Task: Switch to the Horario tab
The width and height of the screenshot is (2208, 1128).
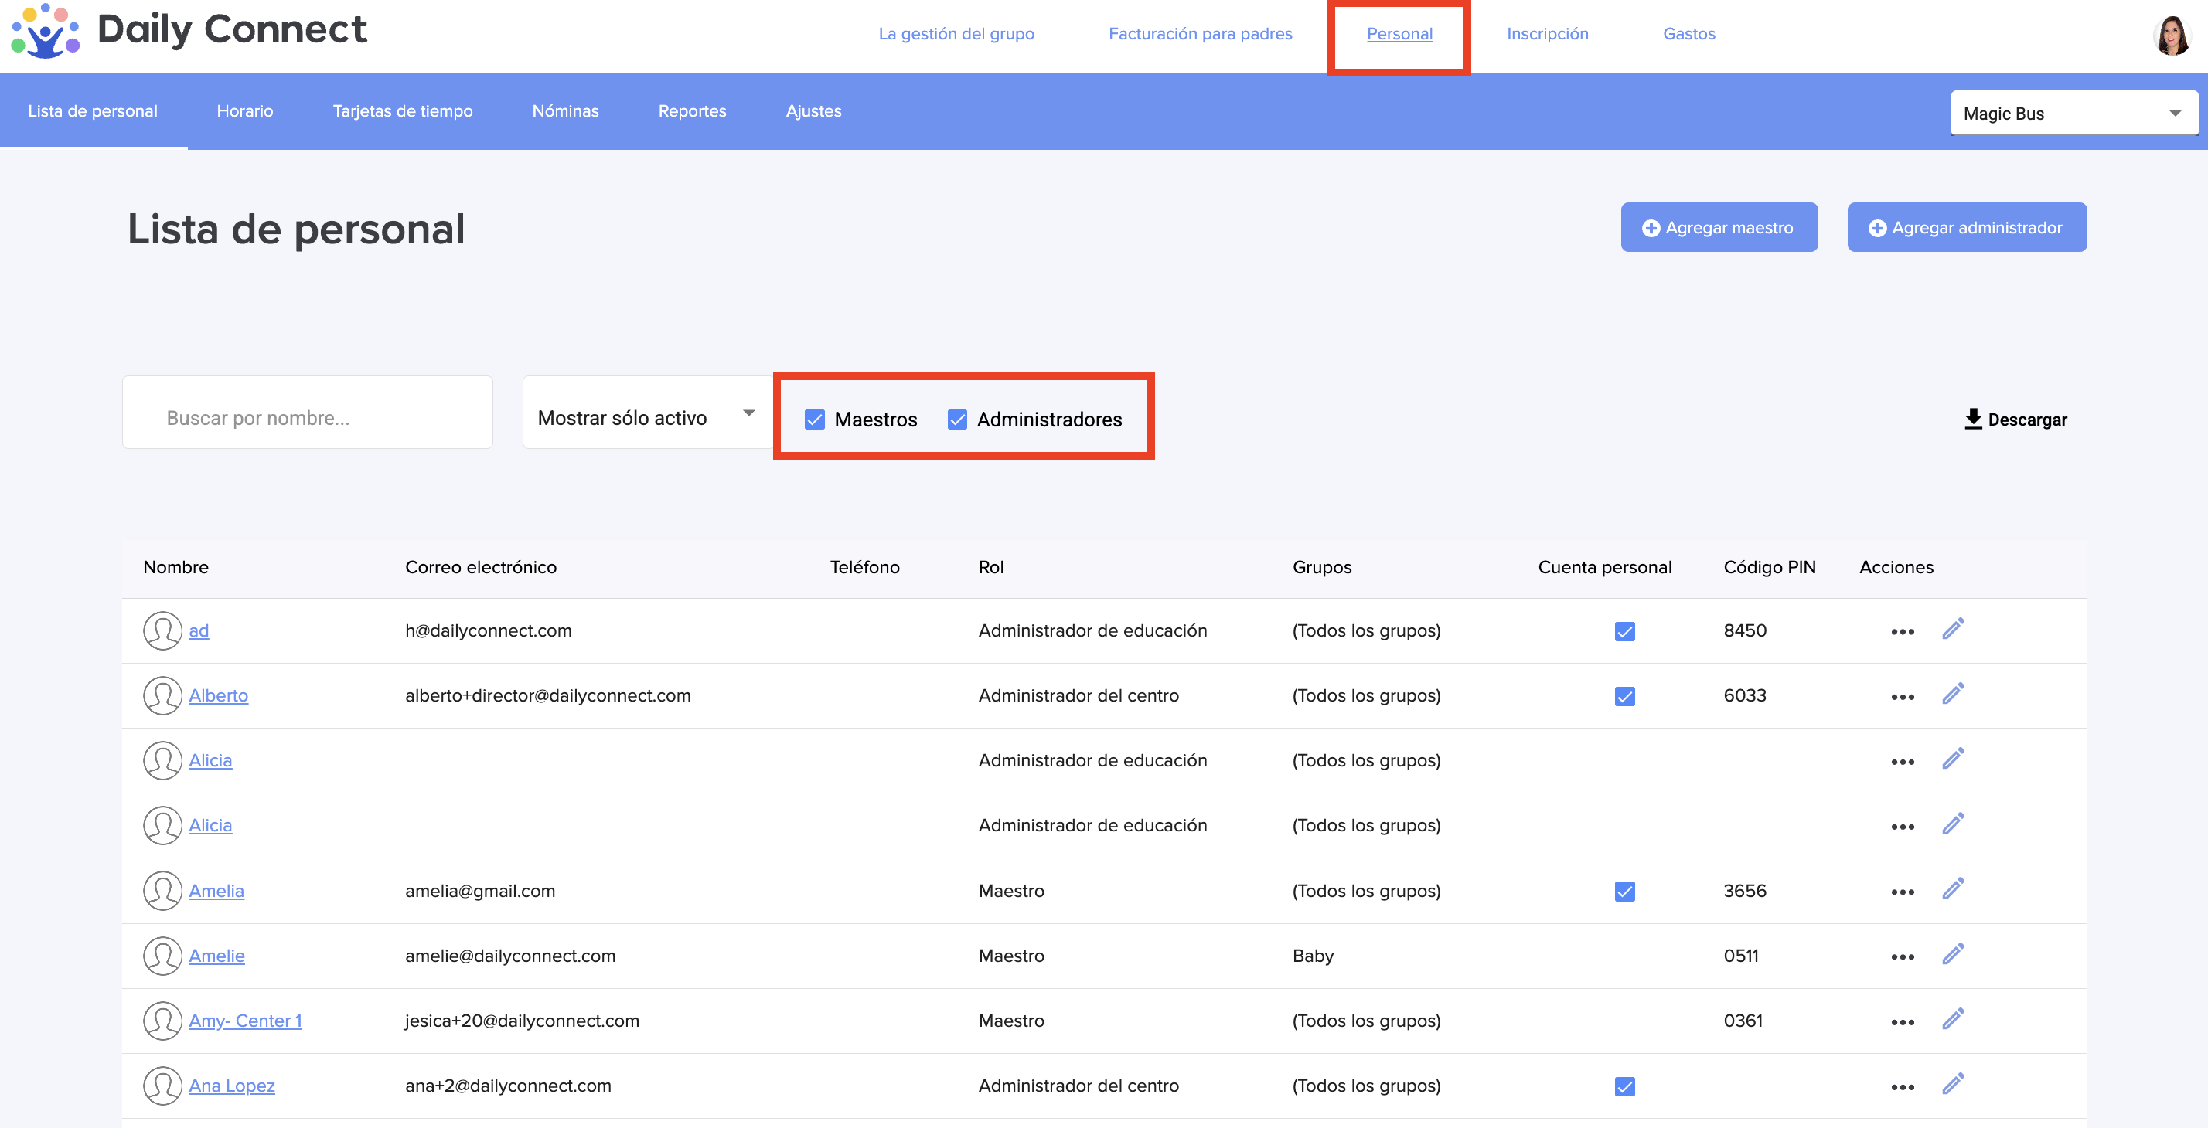Action: 244,110
